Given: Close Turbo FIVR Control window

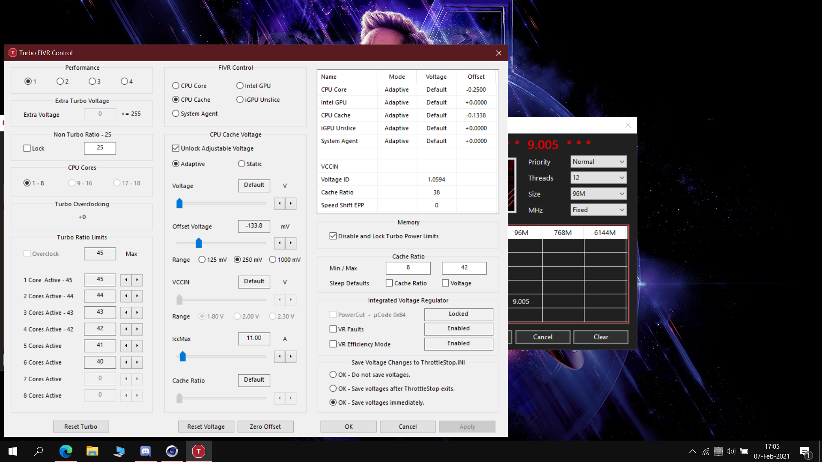Looking at the screenshot, I should (x=498, y=53).
